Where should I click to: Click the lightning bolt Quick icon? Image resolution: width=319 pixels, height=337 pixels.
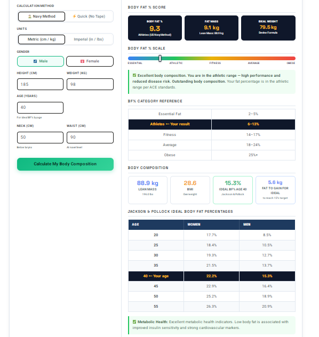(74, 17)
